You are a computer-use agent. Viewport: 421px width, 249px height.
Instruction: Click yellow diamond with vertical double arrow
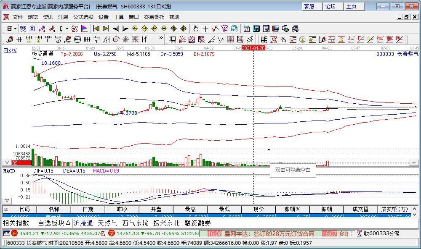[x=184, y=29]
